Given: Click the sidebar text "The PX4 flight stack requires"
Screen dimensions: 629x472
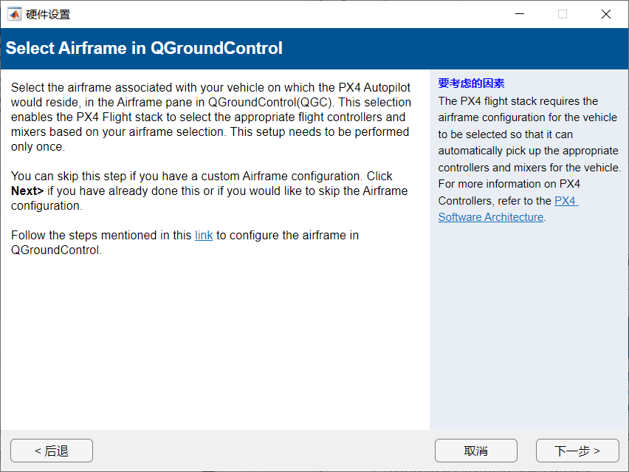Looking at the screenshot, I should coord(518,101).
